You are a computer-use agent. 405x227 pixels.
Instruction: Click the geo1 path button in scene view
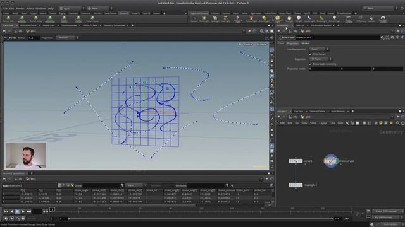[x=32, y=31]
